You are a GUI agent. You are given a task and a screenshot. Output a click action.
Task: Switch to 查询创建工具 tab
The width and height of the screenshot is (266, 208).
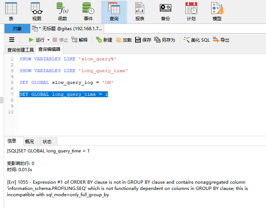(x=20, y=50)
